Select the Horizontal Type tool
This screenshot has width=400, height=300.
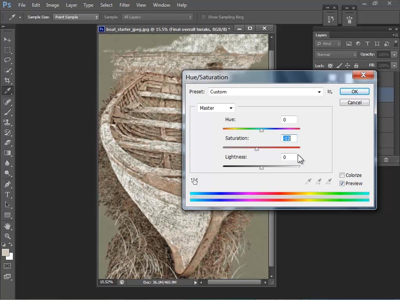click(x=7, y=195)
